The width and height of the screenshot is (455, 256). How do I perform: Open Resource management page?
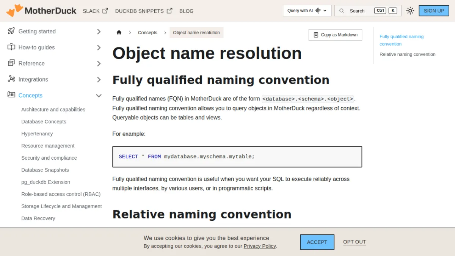click(48, 146)
